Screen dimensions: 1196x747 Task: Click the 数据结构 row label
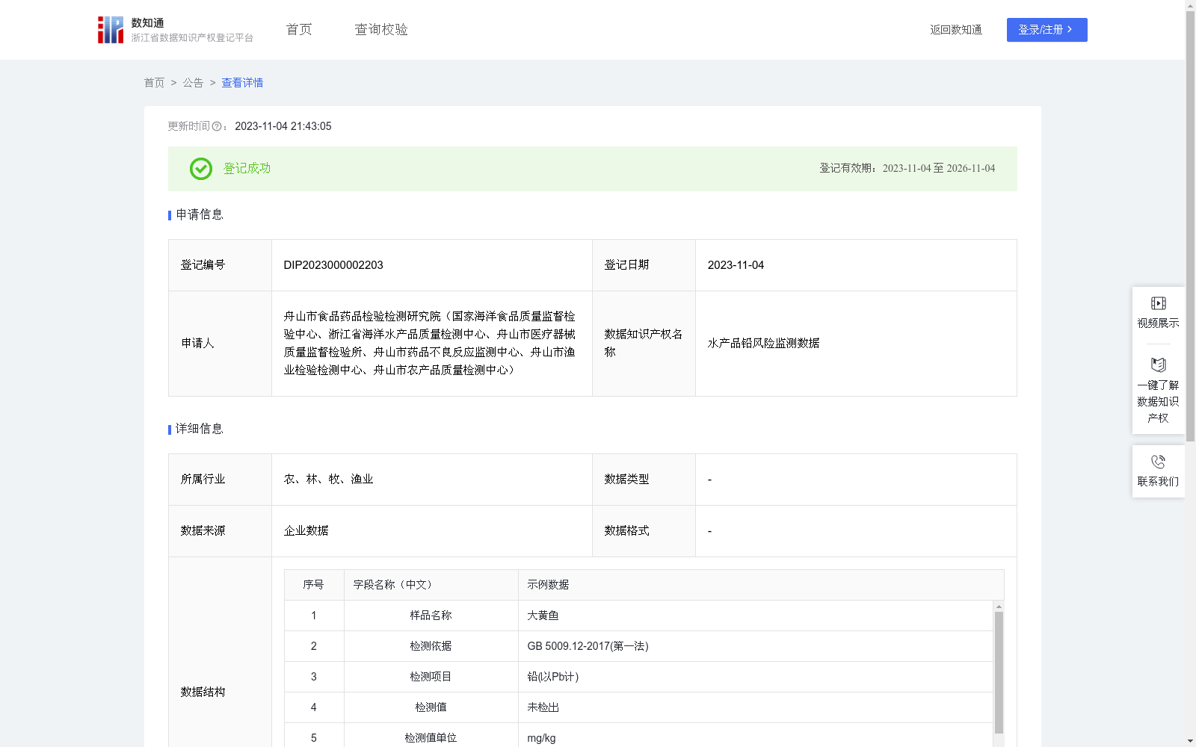tap(203, 692)
